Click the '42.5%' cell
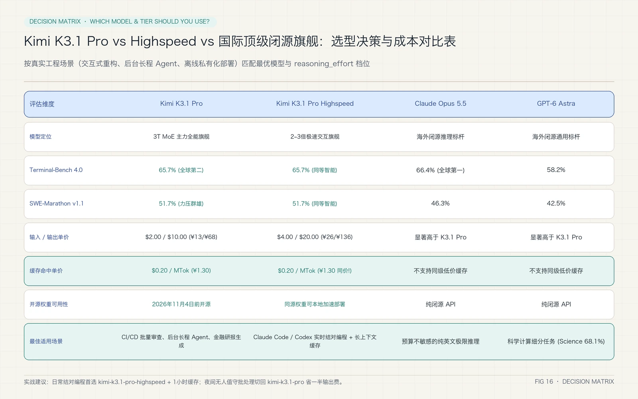Viewport: 638px width, 399px height. coord(556,203)
